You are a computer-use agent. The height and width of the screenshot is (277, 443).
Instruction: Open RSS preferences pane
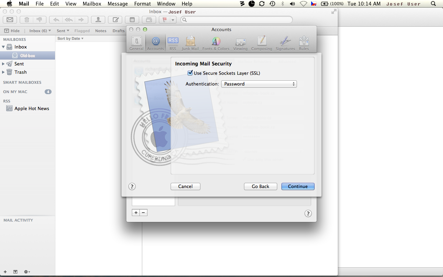point(173,43)
